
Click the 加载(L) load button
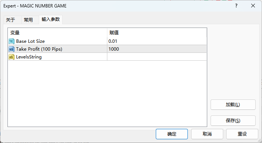(233, 105)
